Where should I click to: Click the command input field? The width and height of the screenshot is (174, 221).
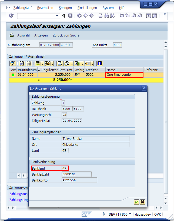(36, 16)
